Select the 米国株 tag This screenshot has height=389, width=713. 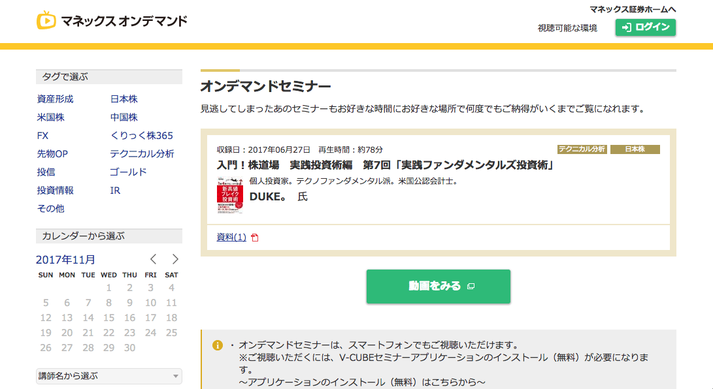[51, 117]
